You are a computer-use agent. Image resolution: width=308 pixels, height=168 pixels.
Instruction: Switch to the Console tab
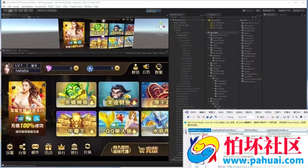tap(23, 50)
